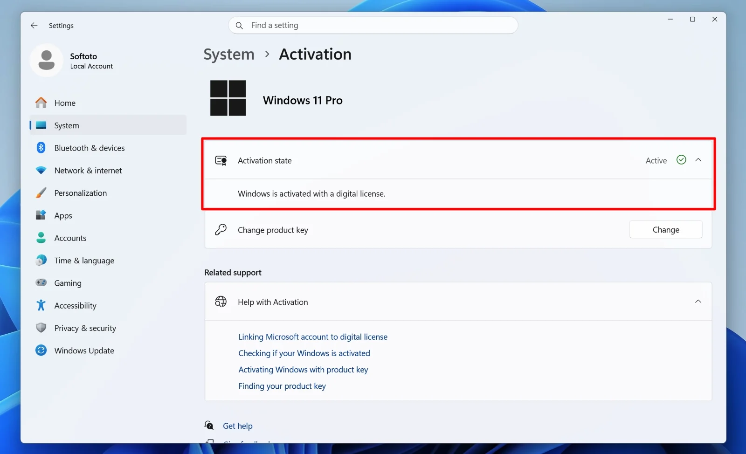Collapse the Activation state section

pyautogui.click(x=698, y=160)
